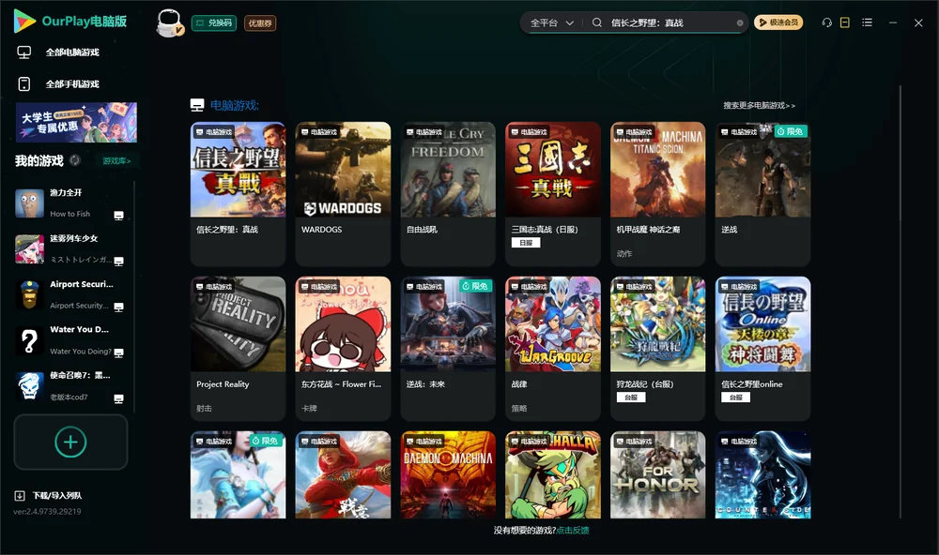Click 搜索更多电脑游戏>> link

[x=760, y=106]
